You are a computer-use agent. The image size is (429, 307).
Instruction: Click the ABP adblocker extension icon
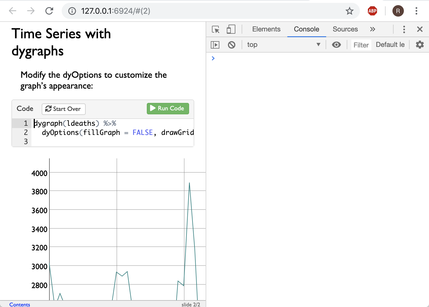372,11
